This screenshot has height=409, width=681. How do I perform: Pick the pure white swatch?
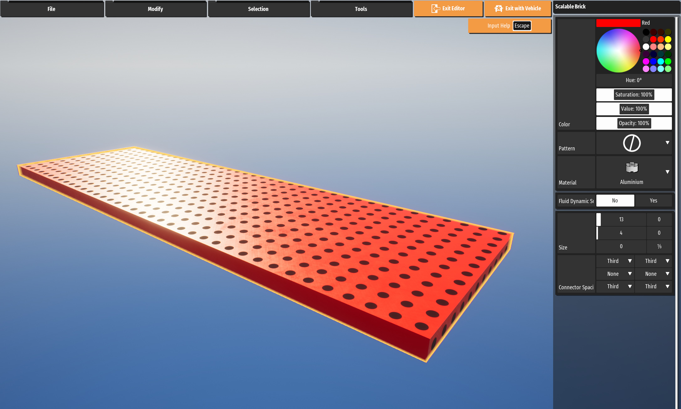[646, 47]
